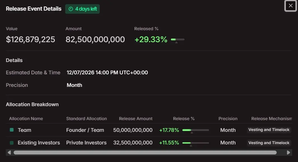
Task: Click the right scroll arrow of the table
Action: (x=288, y=152)
